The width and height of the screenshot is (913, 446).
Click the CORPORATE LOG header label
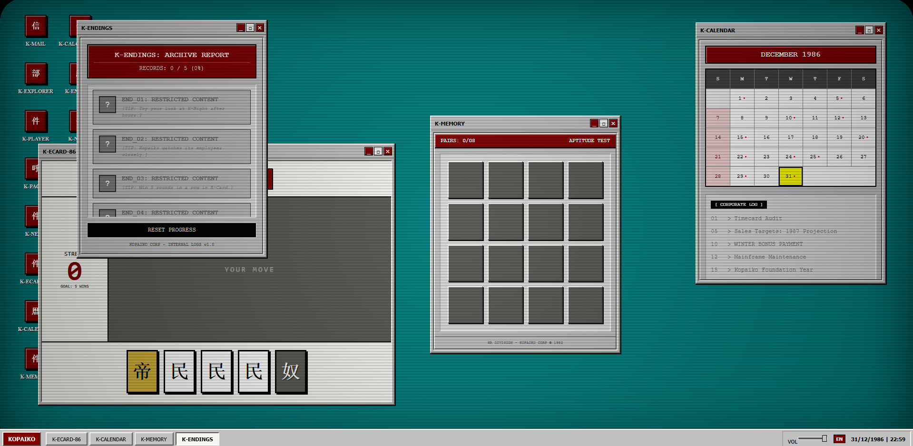[x=738, y=204]
